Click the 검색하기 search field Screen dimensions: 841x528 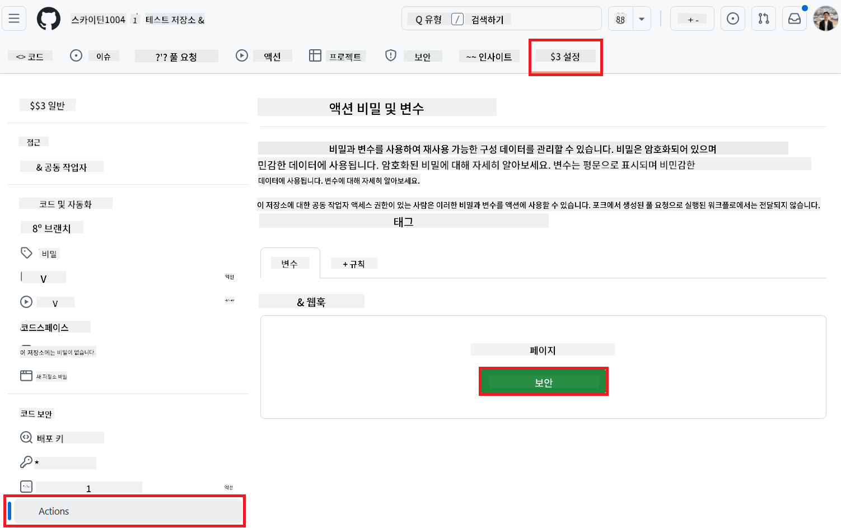click(x=501, y=19)
